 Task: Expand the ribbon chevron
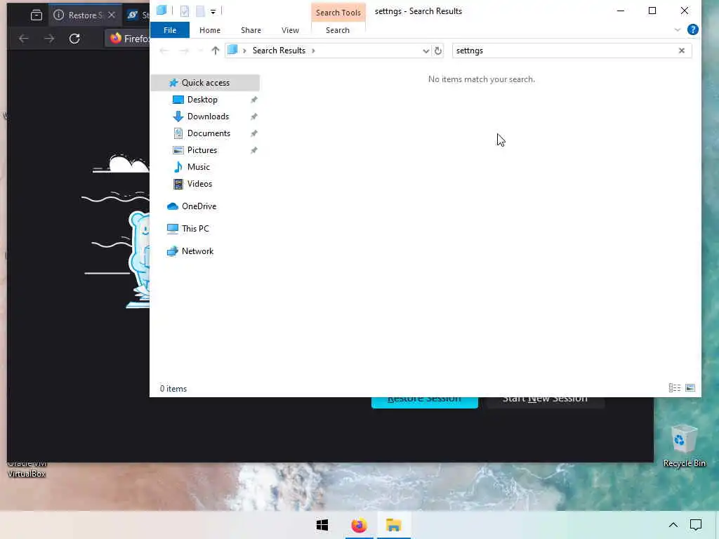tap(678, 29)
